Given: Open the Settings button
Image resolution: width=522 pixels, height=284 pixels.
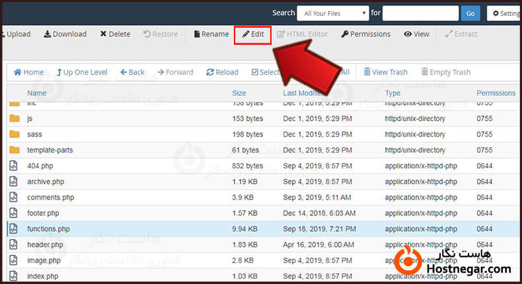Looking at the screenshot, I should pos(505,13).
